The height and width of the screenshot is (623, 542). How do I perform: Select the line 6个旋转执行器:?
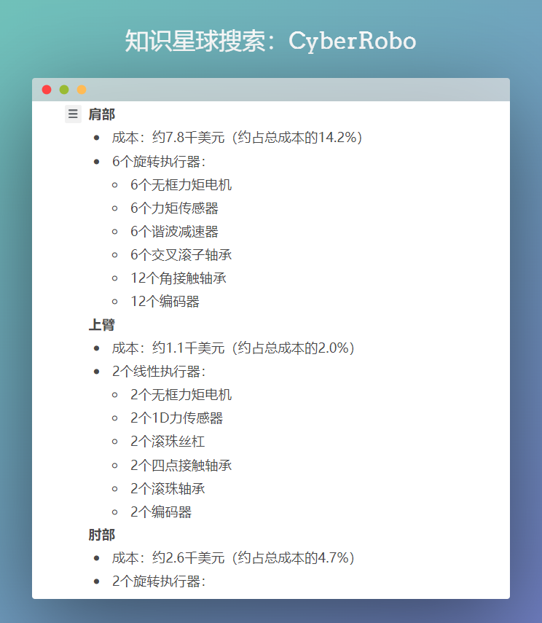[159, 161]
